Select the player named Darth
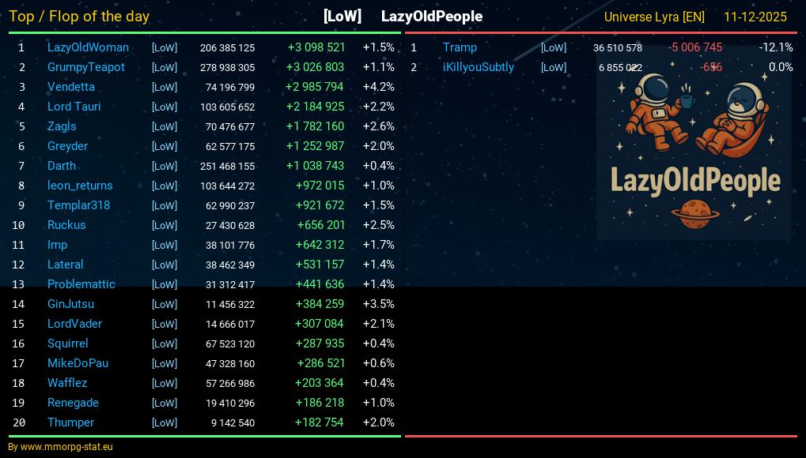Image resolution: width=806 pixels, height=458 pixels. pos(62,166)
